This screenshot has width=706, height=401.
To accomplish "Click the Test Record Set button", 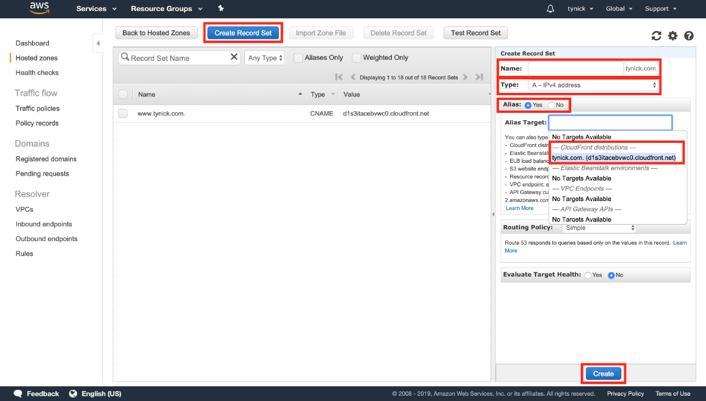I will pos(476,33).
